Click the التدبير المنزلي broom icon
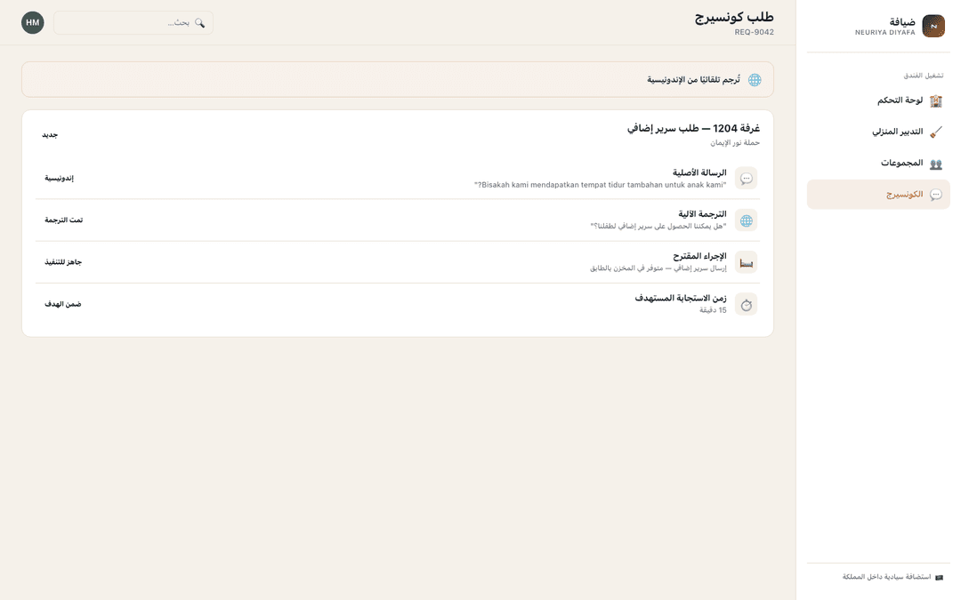The image size is (961, 600). [935, 132]
